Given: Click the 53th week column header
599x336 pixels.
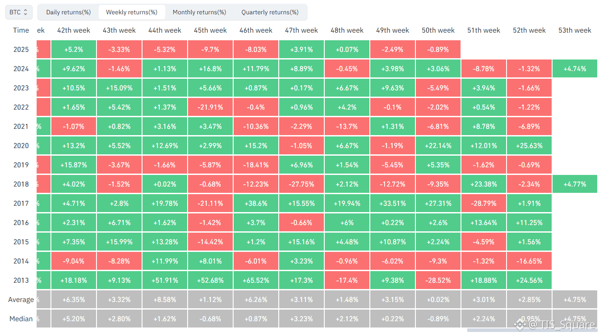Looking at the screenshot, I should (574, 30).
